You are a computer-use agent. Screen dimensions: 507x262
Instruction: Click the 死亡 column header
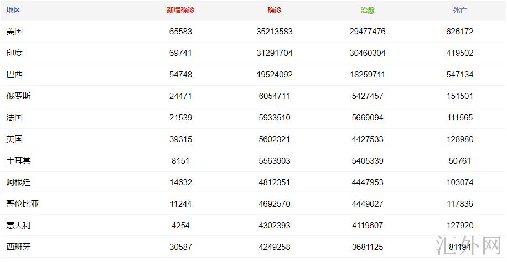click(x=459, y=10)
